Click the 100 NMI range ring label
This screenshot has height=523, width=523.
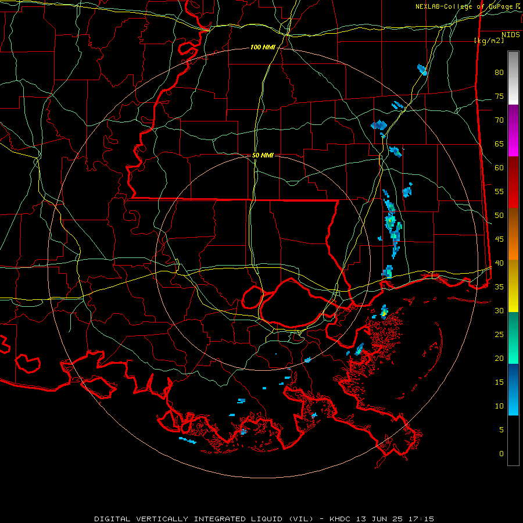pyautogui.click(x=263, y=48)
